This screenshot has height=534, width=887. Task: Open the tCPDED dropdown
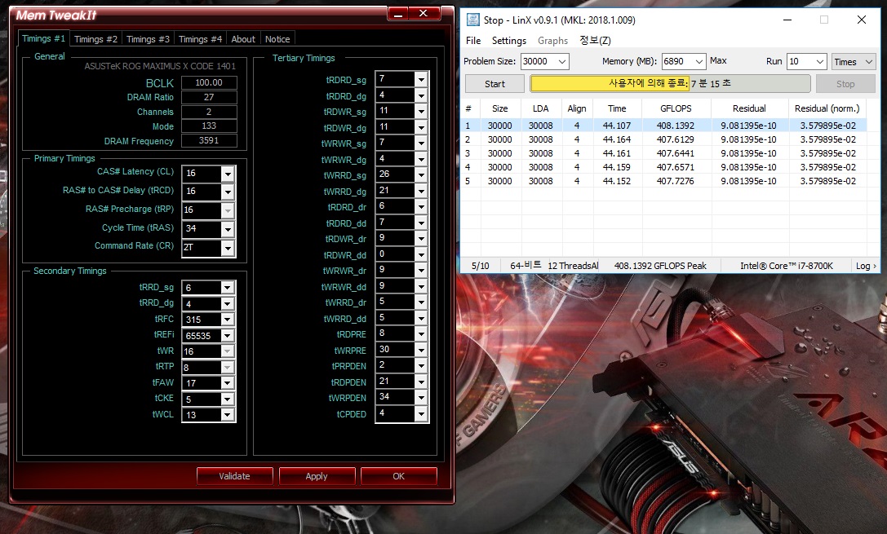(x=421, y=414)
